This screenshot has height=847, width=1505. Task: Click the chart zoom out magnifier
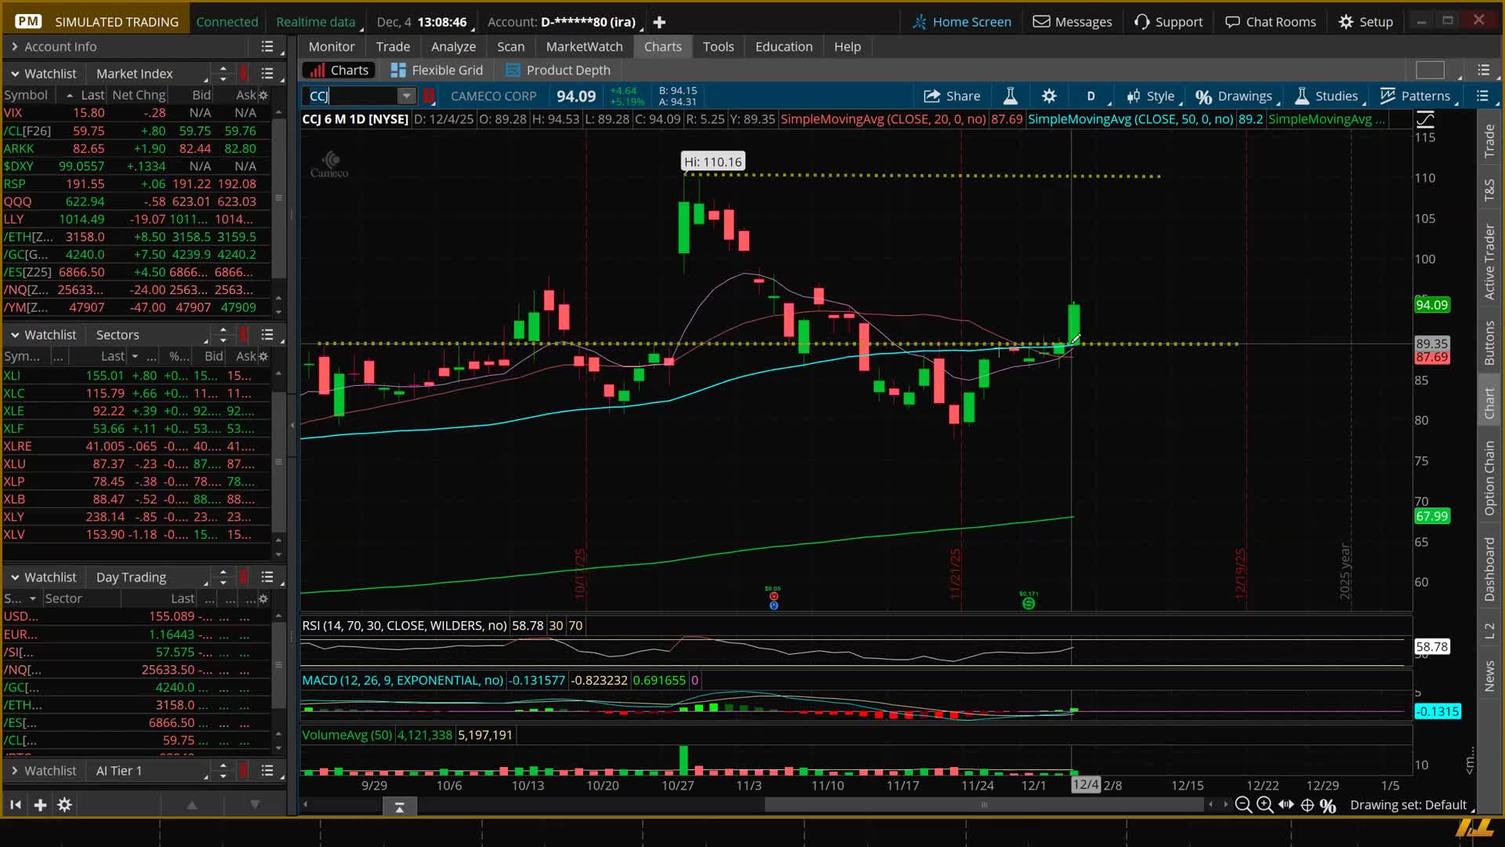[1242, 805]
